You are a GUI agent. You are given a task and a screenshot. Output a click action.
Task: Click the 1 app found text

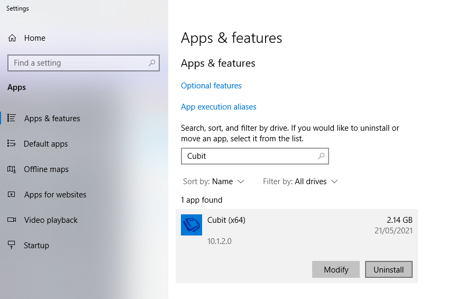(x=202, y=200)
